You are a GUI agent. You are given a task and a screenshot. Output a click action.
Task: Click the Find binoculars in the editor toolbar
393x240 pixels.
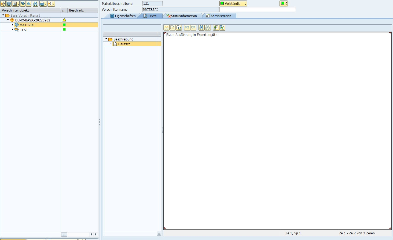[x=201, y=28]
